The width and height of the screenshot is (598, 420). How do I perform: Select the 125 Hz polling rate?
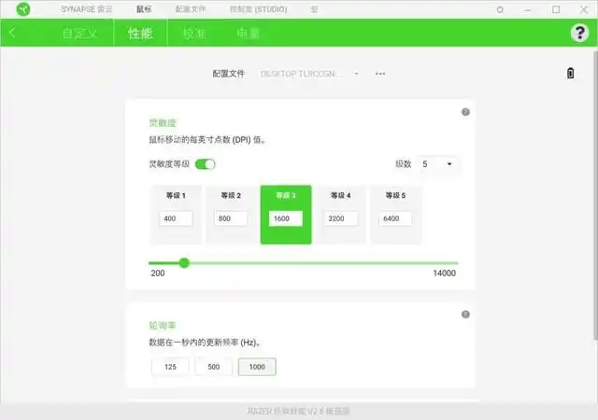170,367
